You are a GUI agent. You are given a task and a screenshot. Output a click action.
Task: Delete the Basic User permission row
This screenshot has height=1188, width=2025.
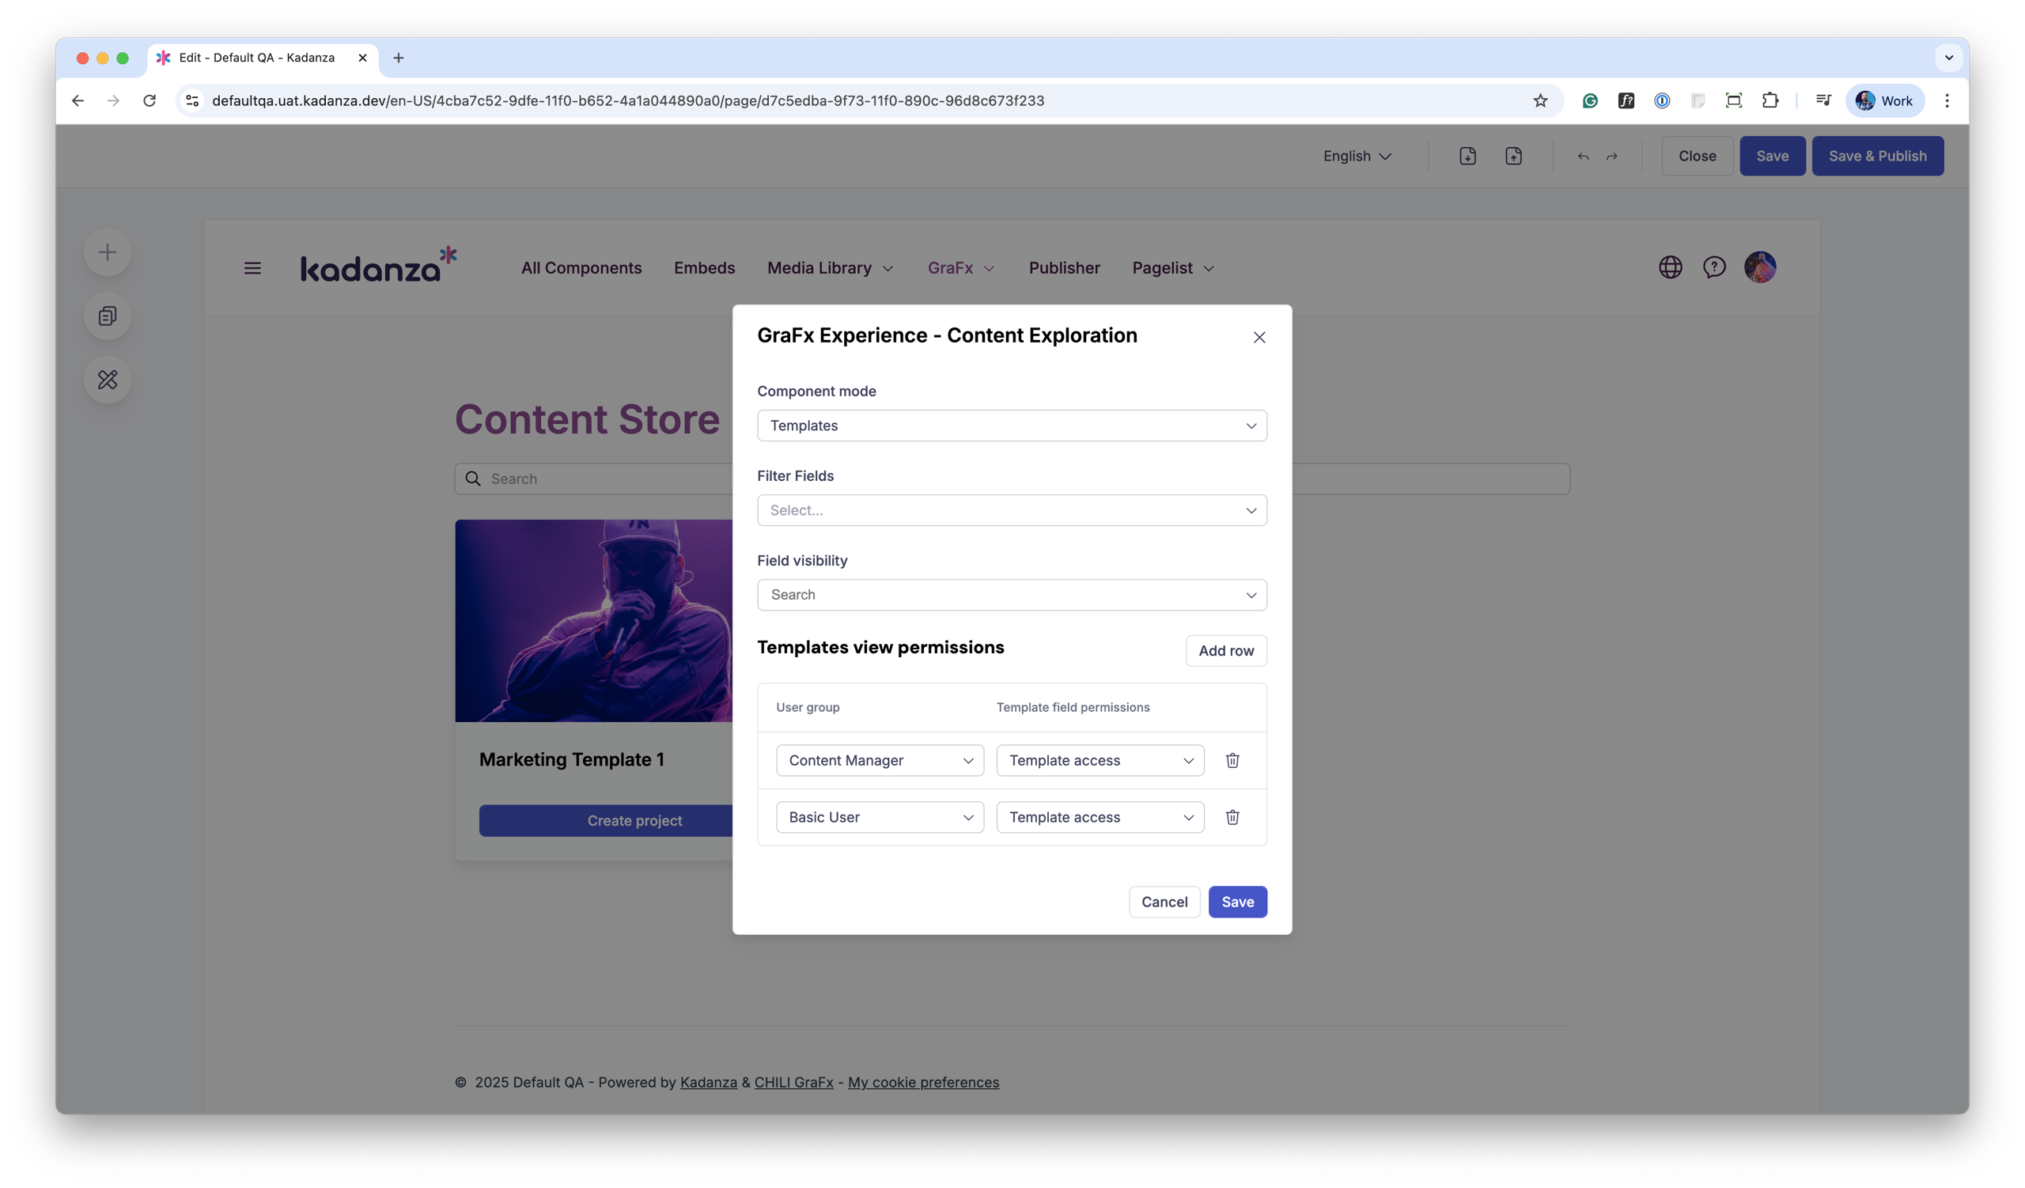(x=1232, y=817)
